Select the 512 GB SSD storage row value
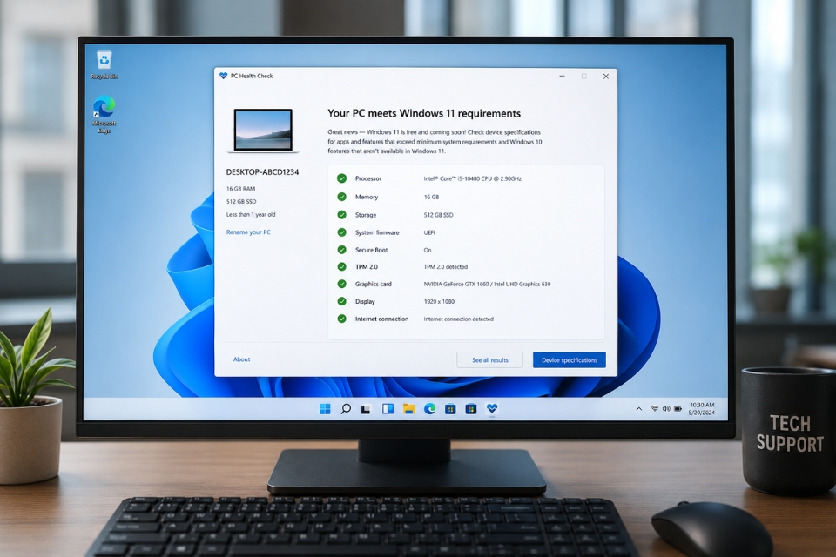Screen dimensions: 836x557 [438, 215]
